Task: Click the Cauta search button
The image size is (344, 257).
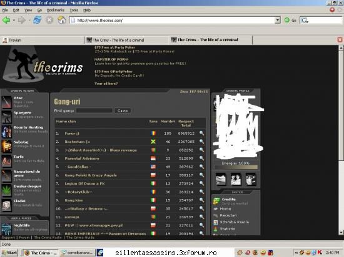Action: click(x=123, y=110)
